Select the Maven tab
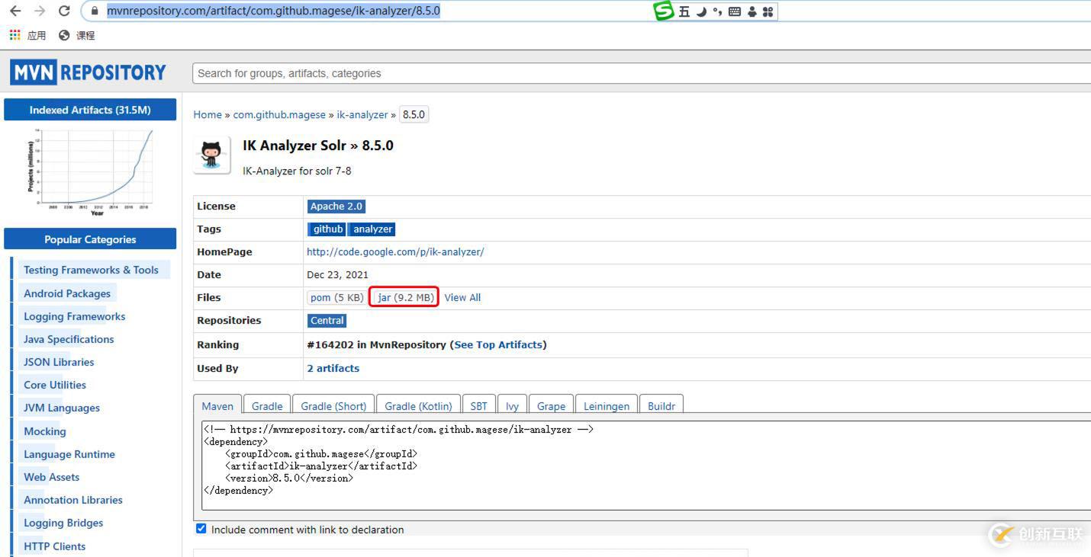The height and width of the screenshot is (557, 1091). pos(217,406)
